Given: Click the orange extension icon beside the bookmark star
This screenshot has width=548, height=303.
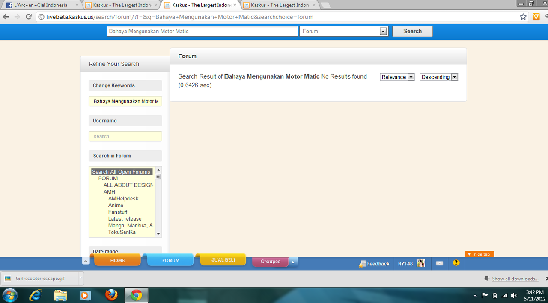Looking at the screenshot, I should pyautogui.click(x=536, y=17).
